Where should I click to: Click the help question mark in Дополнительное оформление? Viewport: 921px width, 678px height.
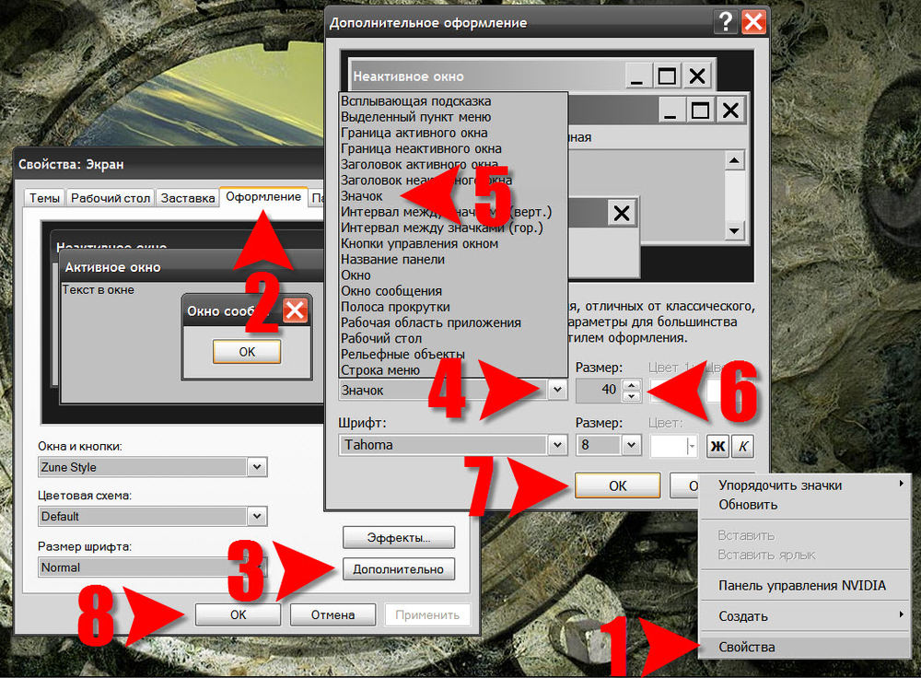click(x=726, y=22)
